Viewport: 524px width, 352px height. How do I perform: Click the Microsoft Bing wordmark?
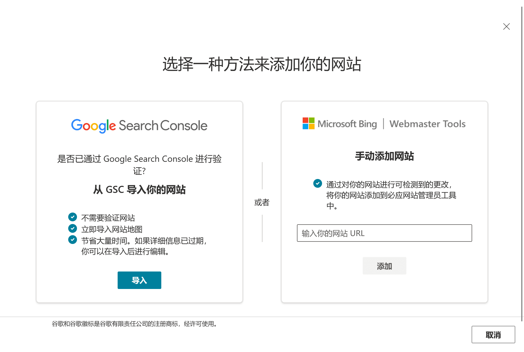[347, 124]
